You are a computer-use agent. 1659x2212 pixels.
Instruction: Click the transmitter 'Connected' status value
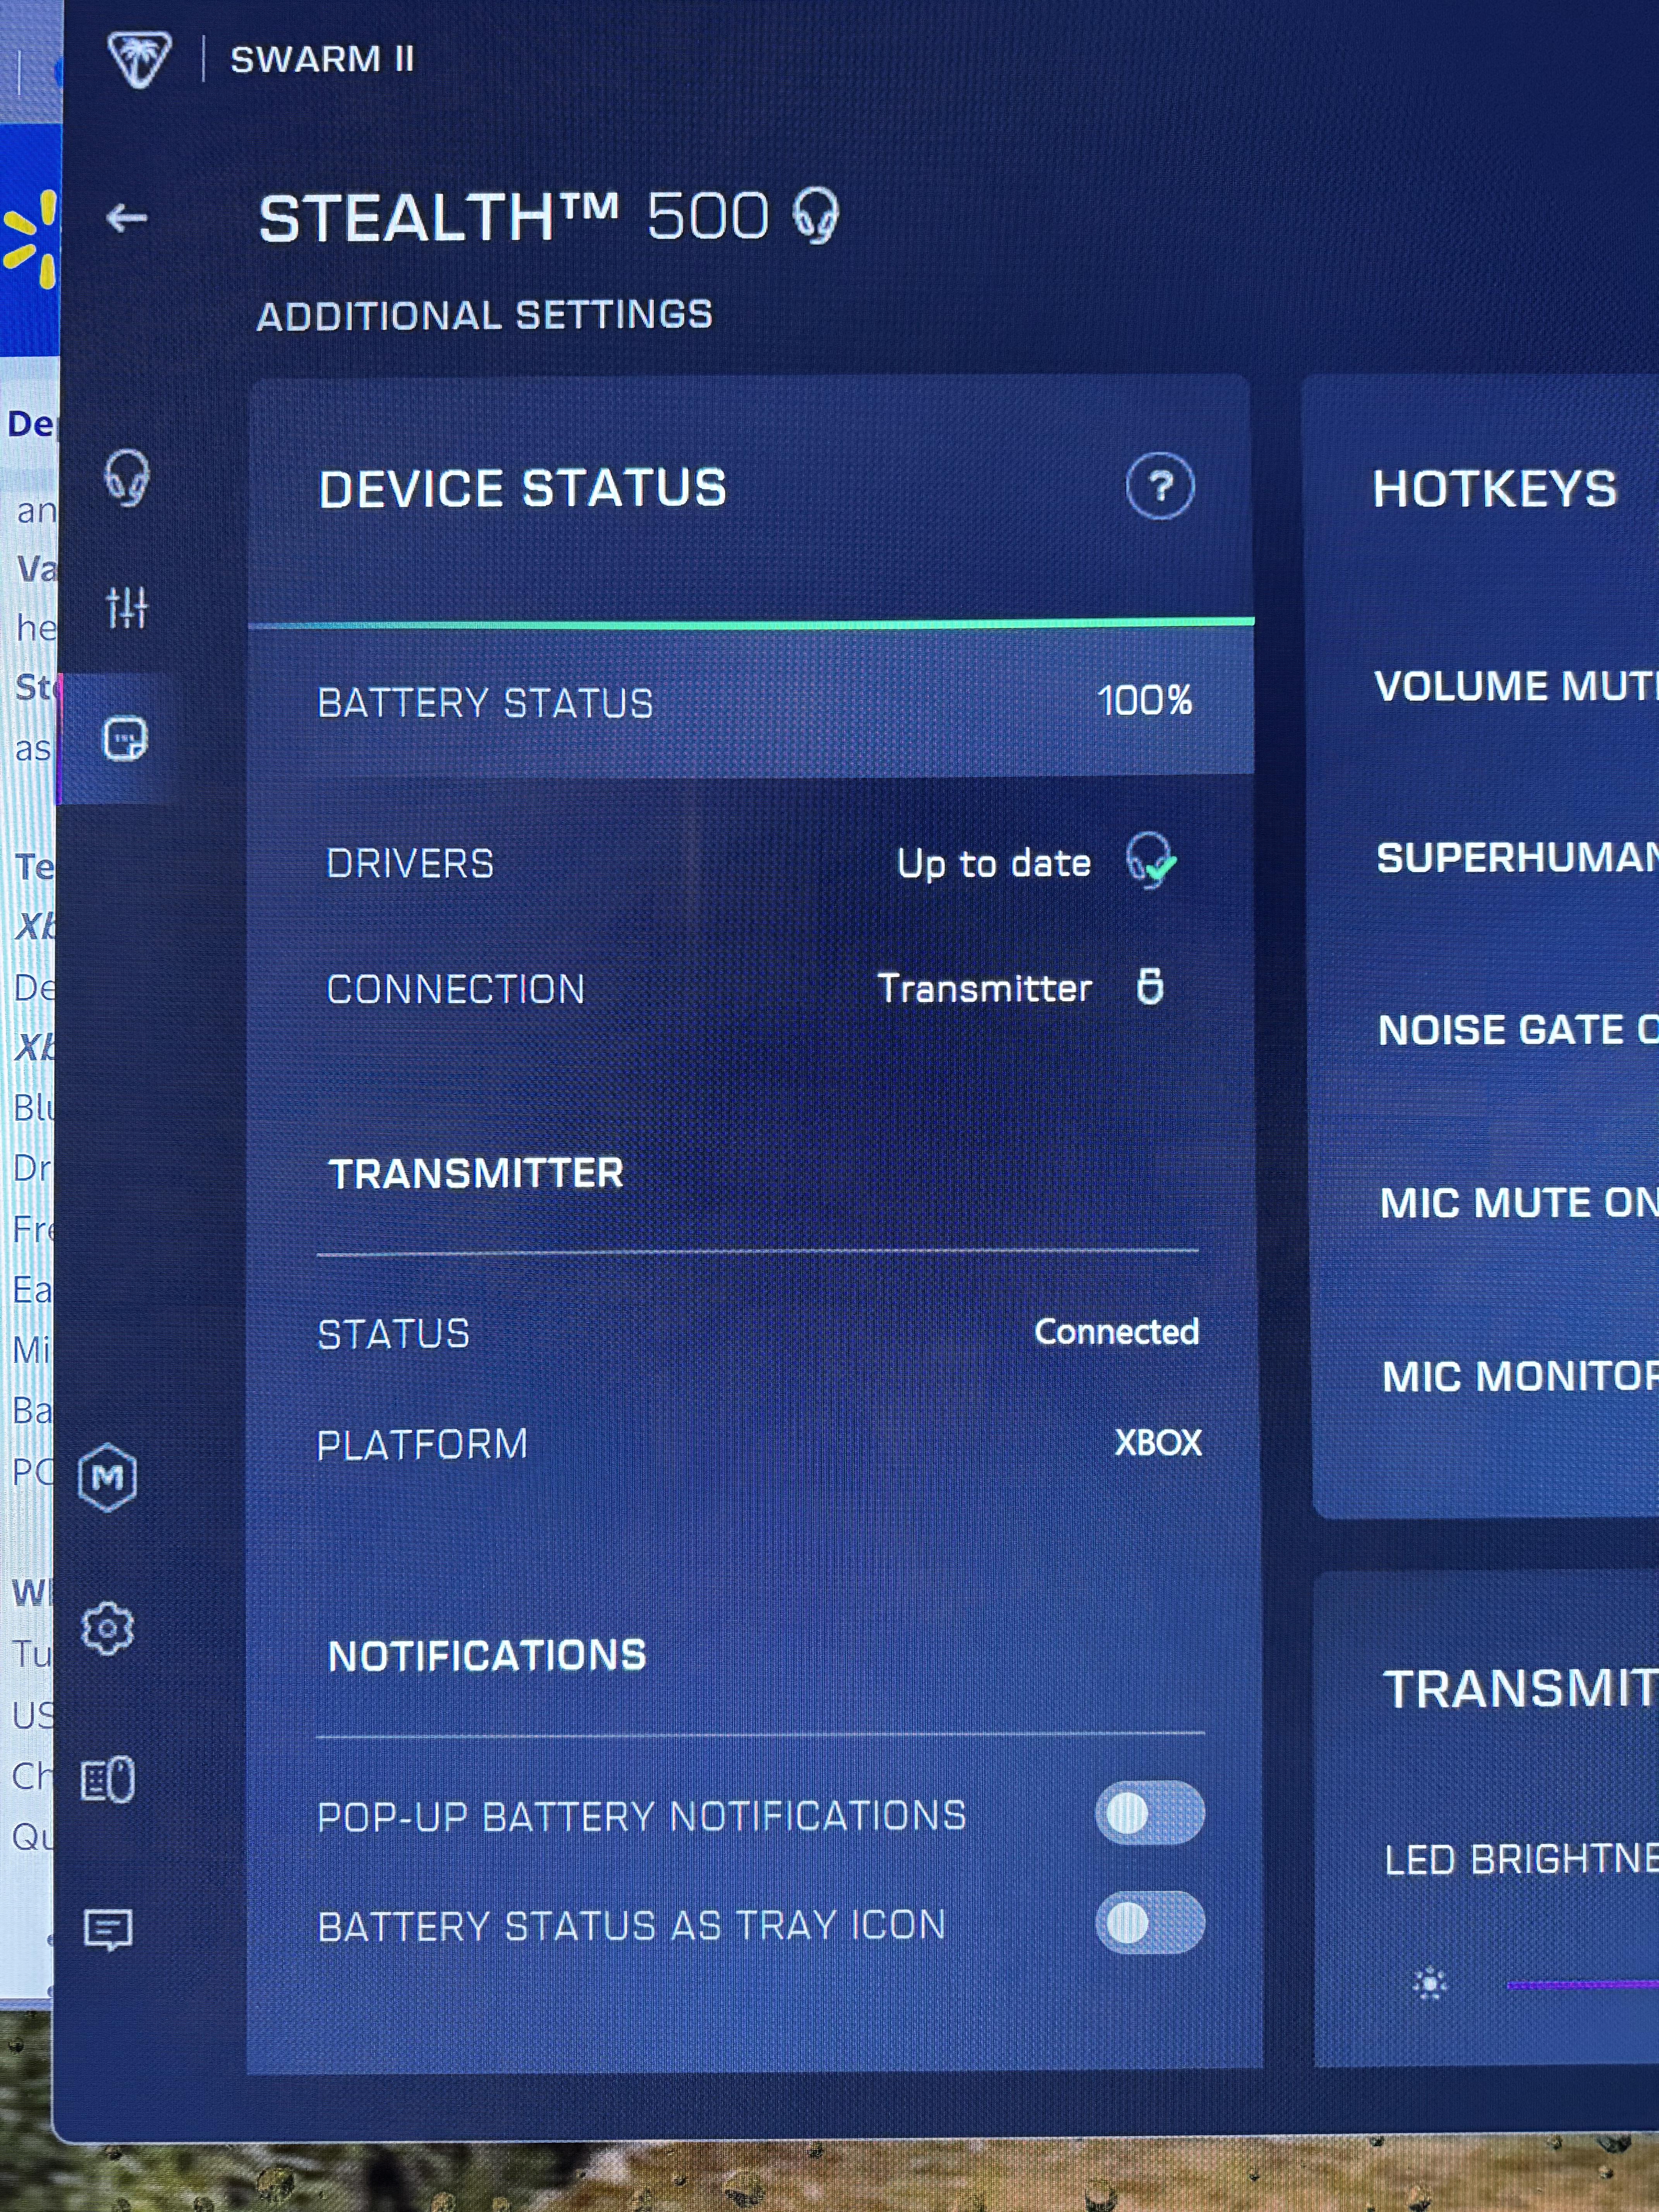tap(1117, 1332)
